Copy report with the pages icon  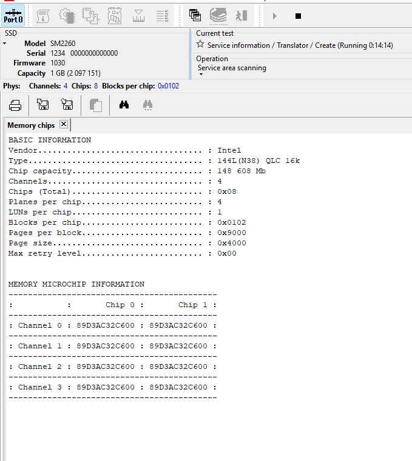coord(95,105)
